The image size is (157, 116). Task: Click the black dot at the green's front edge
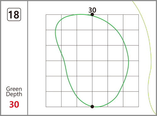[92, 107]
